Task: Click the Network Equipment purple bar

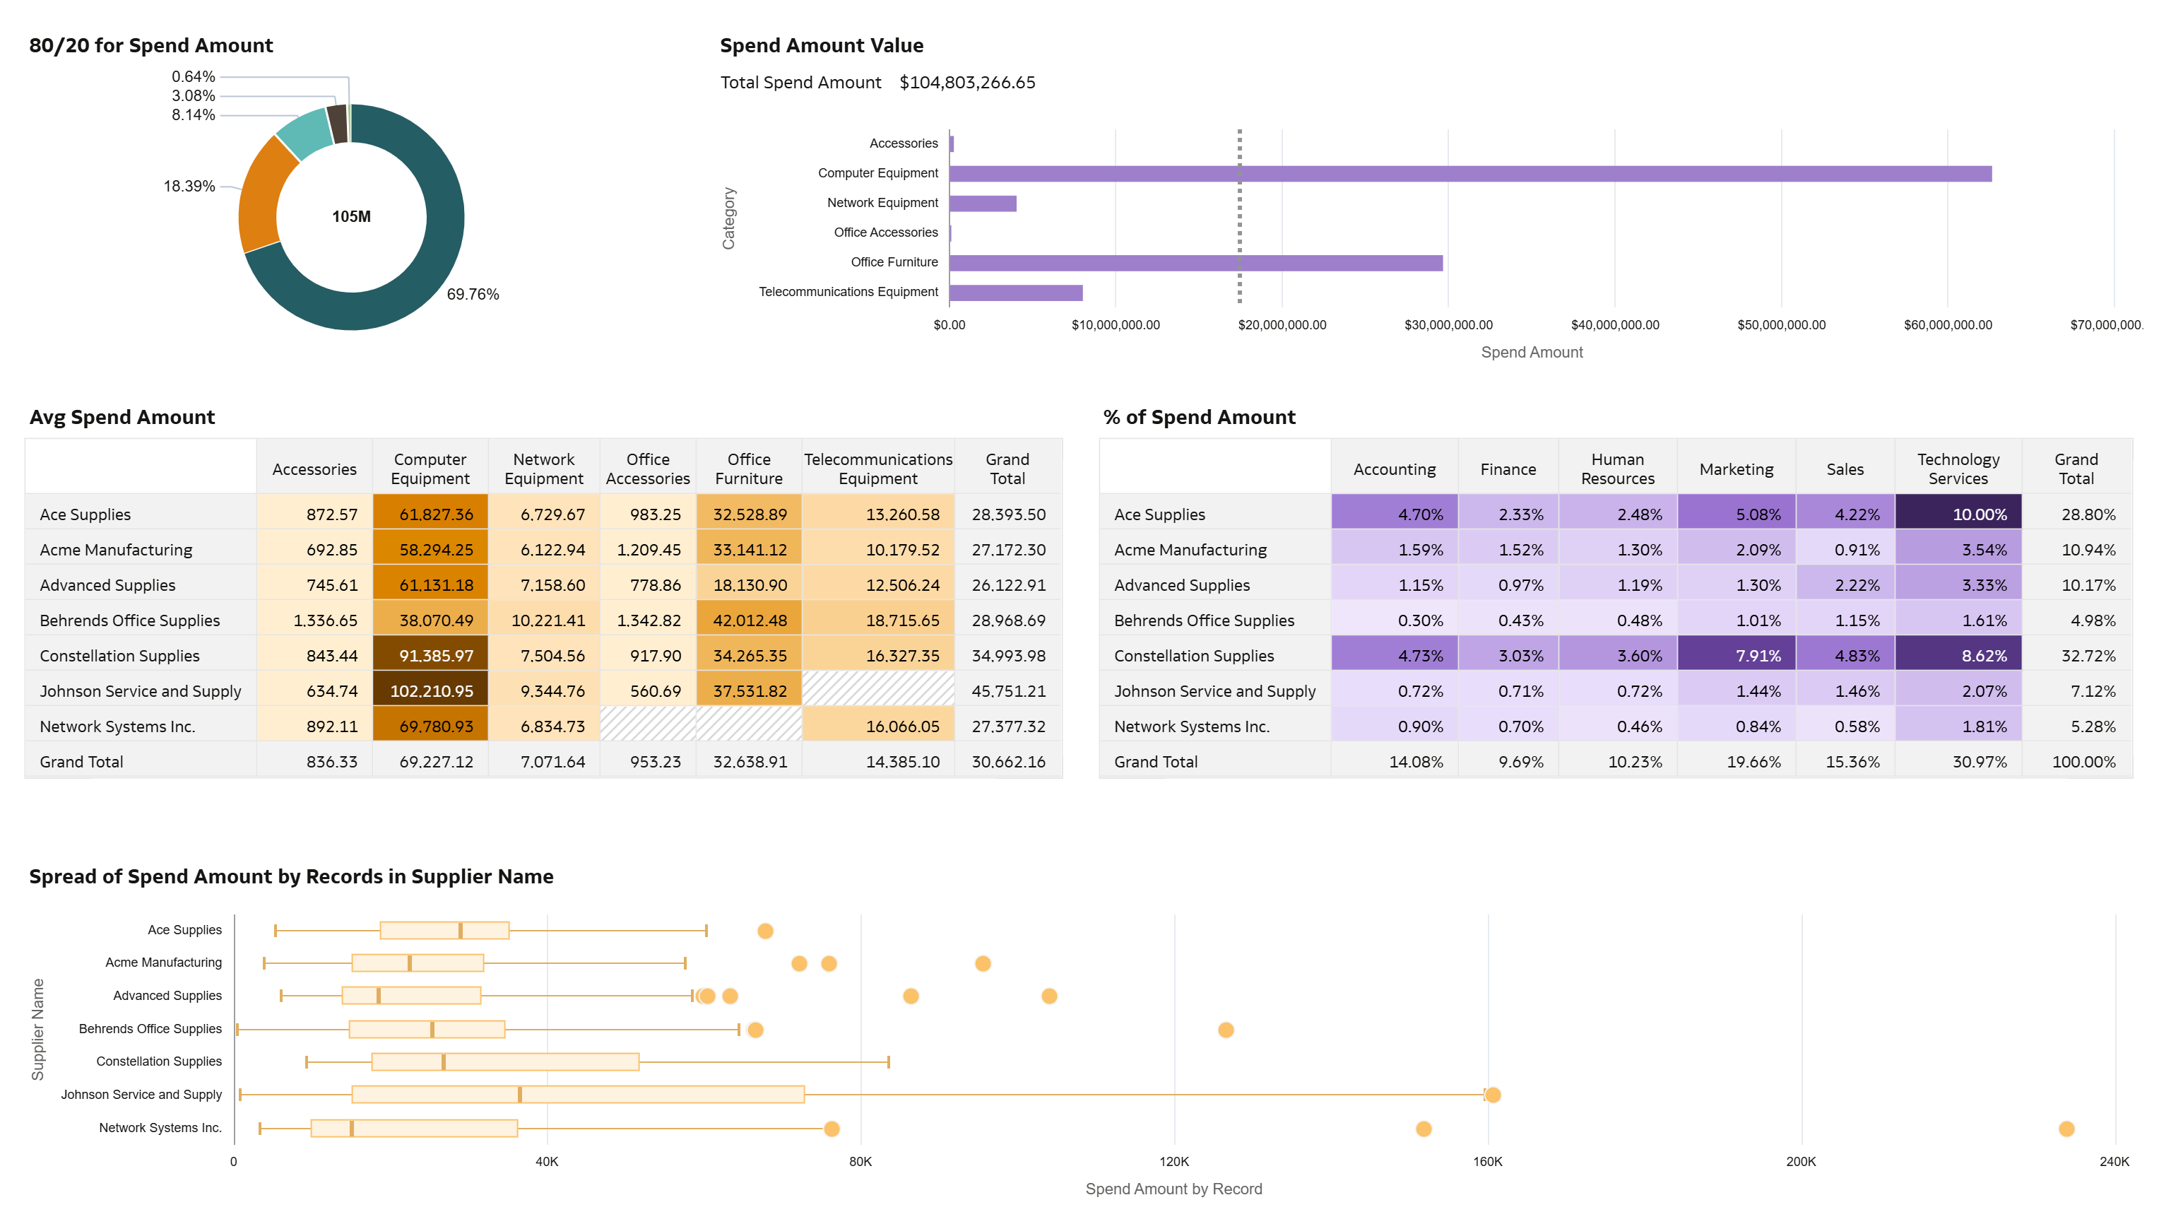Action: coord(983,204)
